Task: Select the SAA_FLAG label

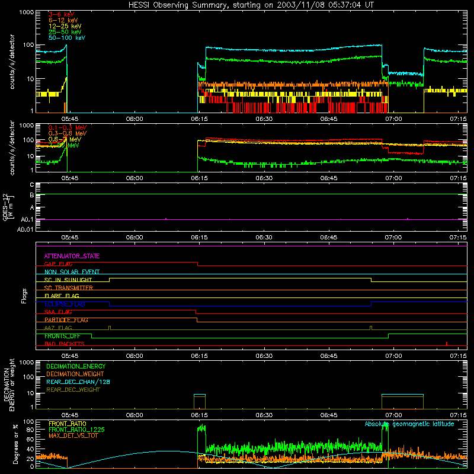Action: click(x=58, y=312)
